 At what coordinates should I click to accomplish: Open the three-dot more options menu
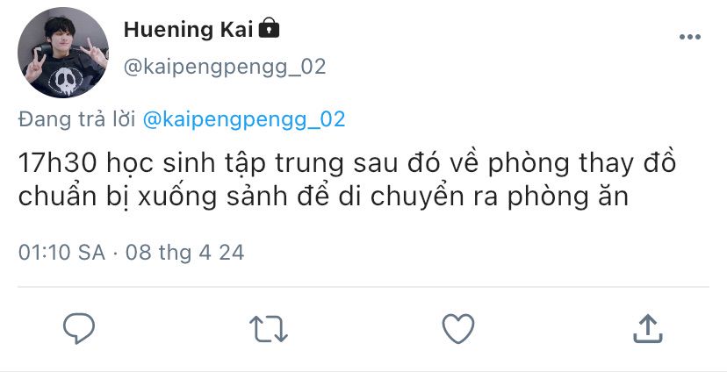coord(690,37)
